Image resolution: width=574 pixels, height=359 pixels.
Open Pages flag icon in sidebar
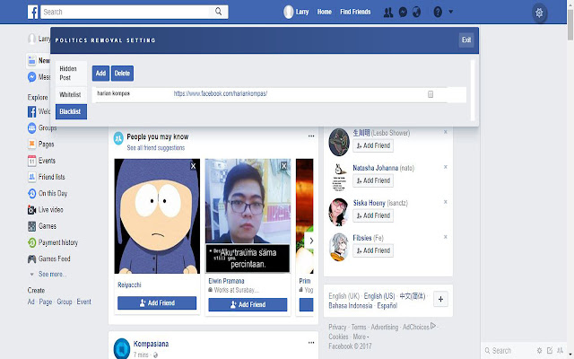coord(32,144)
